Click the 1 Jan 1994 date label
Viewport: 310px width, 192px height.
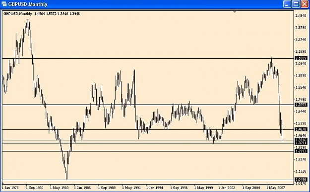[155, 188]
